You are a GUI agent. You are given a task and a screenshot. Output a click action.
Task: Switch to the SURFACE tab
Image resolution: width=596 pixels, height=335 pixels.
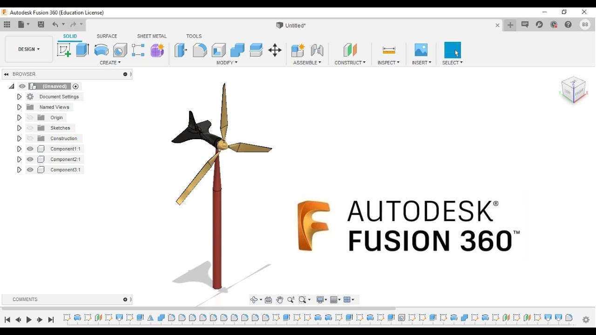point(107,36)
